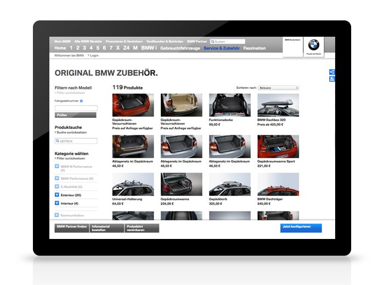This screenshot has width=384, height=285.
Task: Click the blue print icon below share
Action: pyautogui.click(x=332, y=79)
